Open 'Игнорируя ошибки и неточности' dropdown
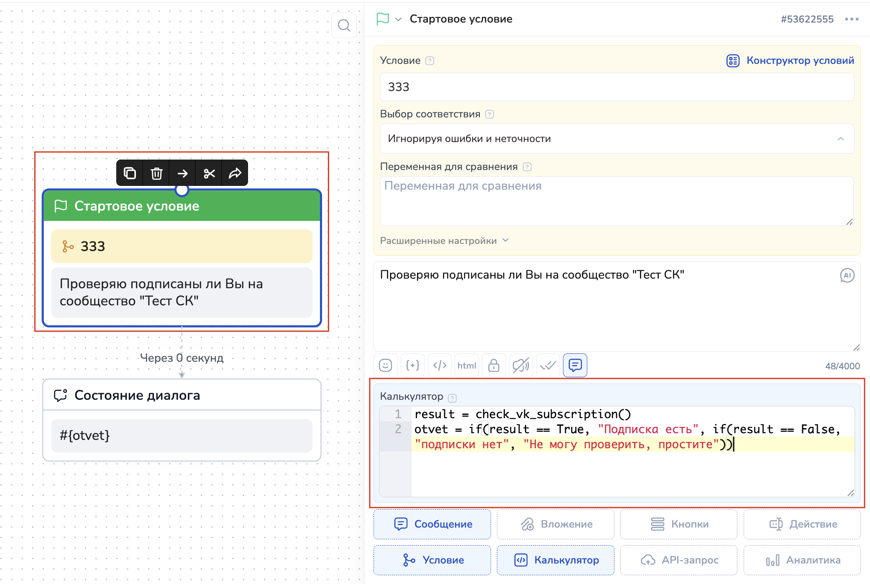The width and height of the screenshot is (870, 584). [x=617, y=139]
